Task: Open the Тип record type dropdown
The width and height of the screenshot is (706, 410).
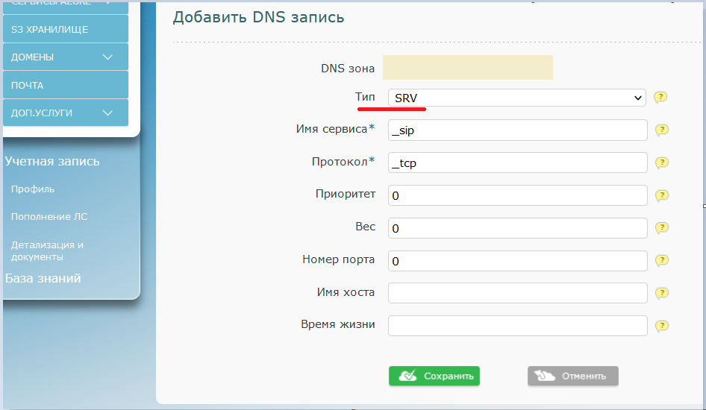Action: click(x=516, y=98)
